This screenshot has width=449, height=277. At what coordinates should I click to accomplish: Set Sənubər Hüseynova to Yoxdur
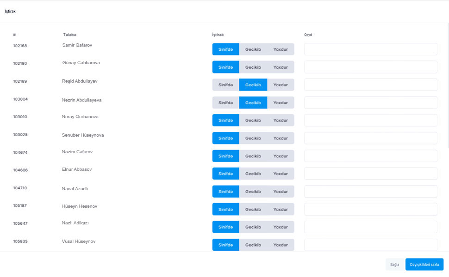281,138
